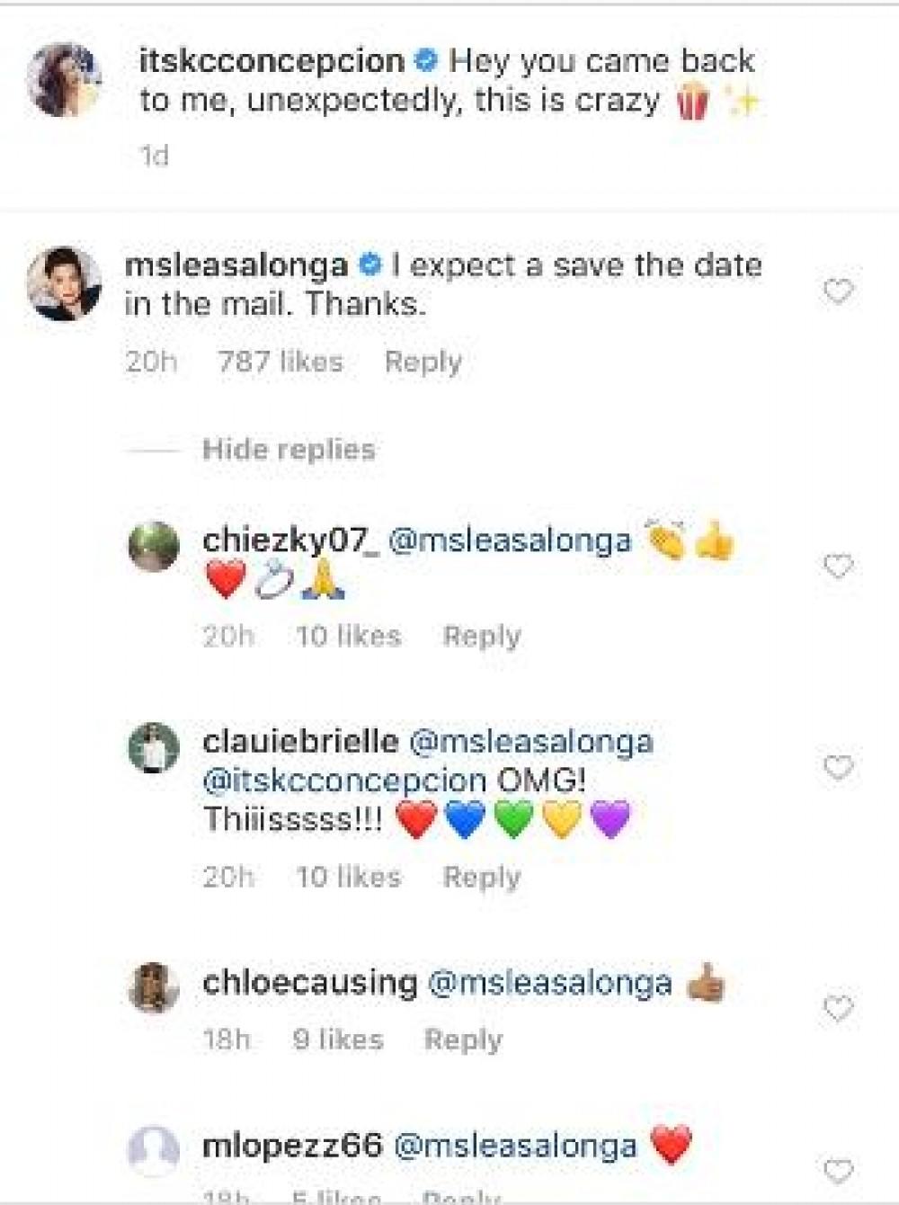Tap the heart beside chiezky07_ reply
This screenshot has height=1205, width=899.
coord(838,567)
